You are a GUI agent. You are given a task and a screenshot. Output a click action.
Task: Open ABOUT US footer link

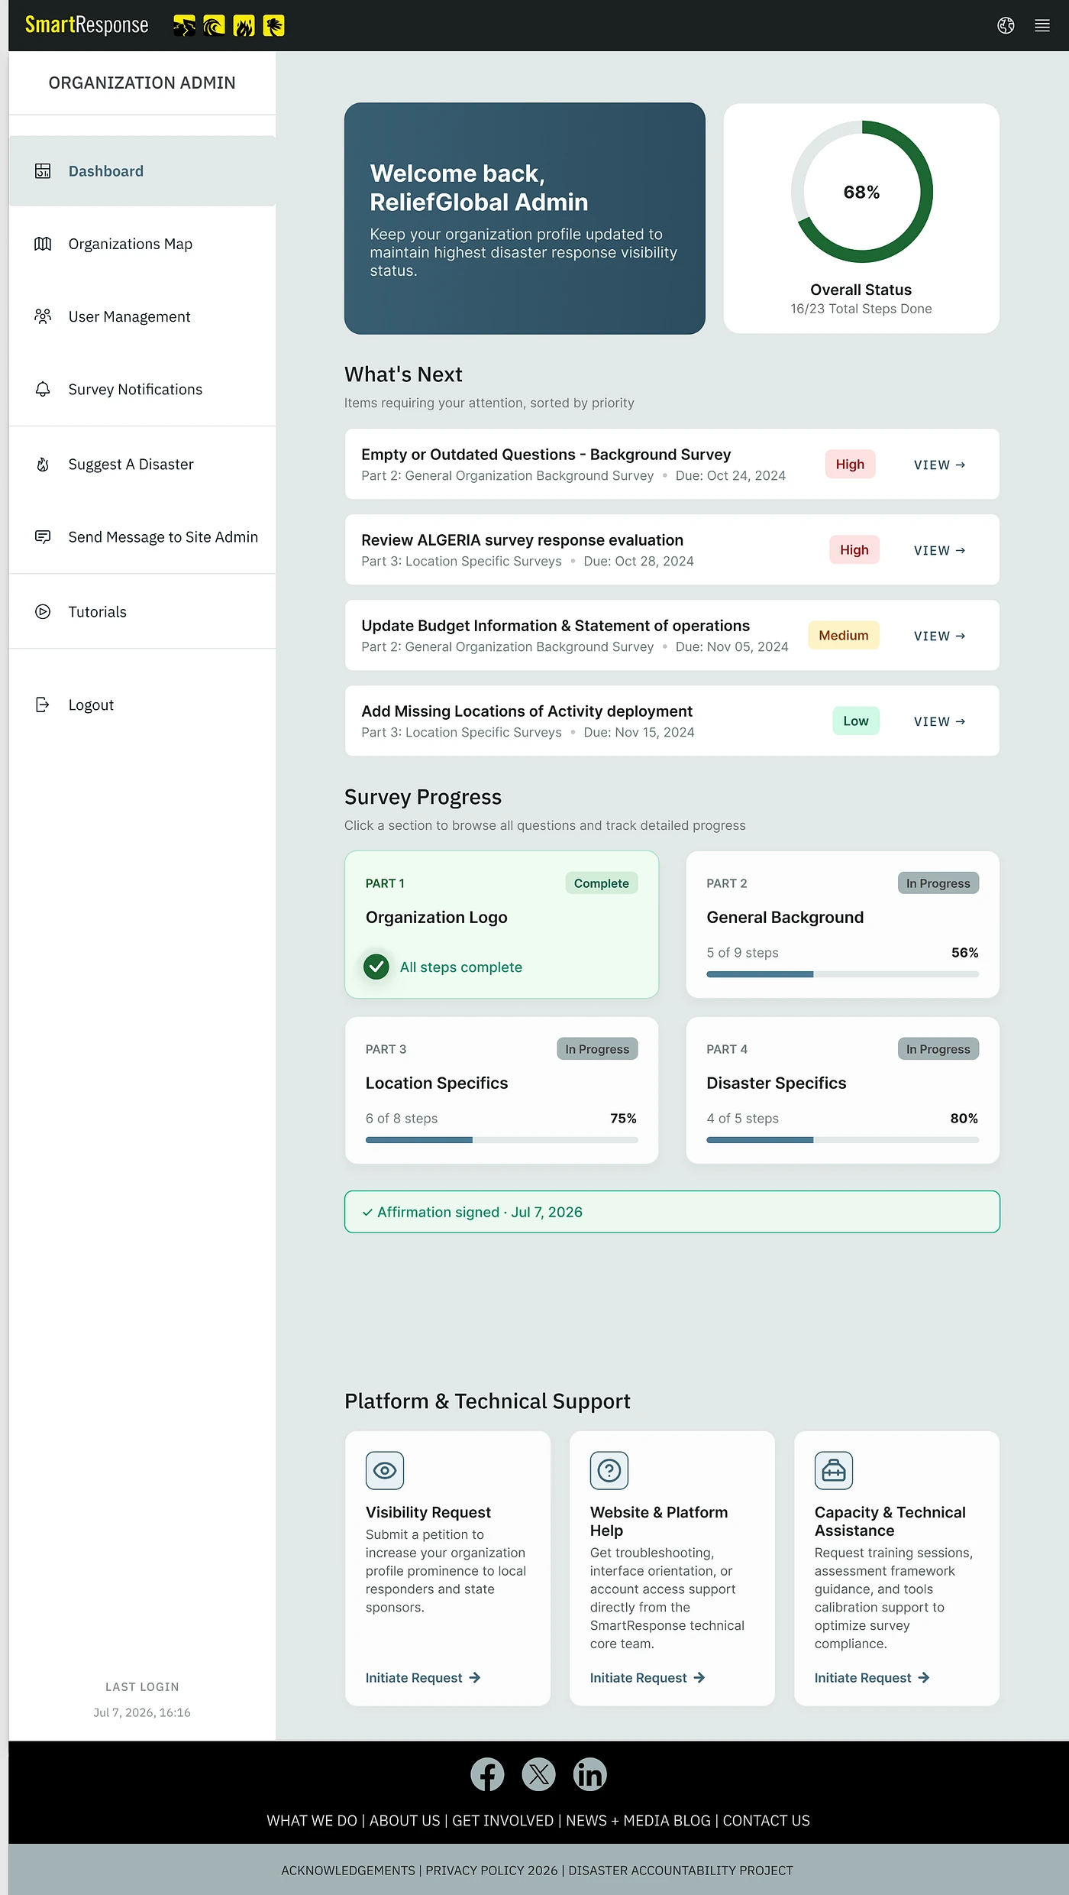click(405, 1821)
